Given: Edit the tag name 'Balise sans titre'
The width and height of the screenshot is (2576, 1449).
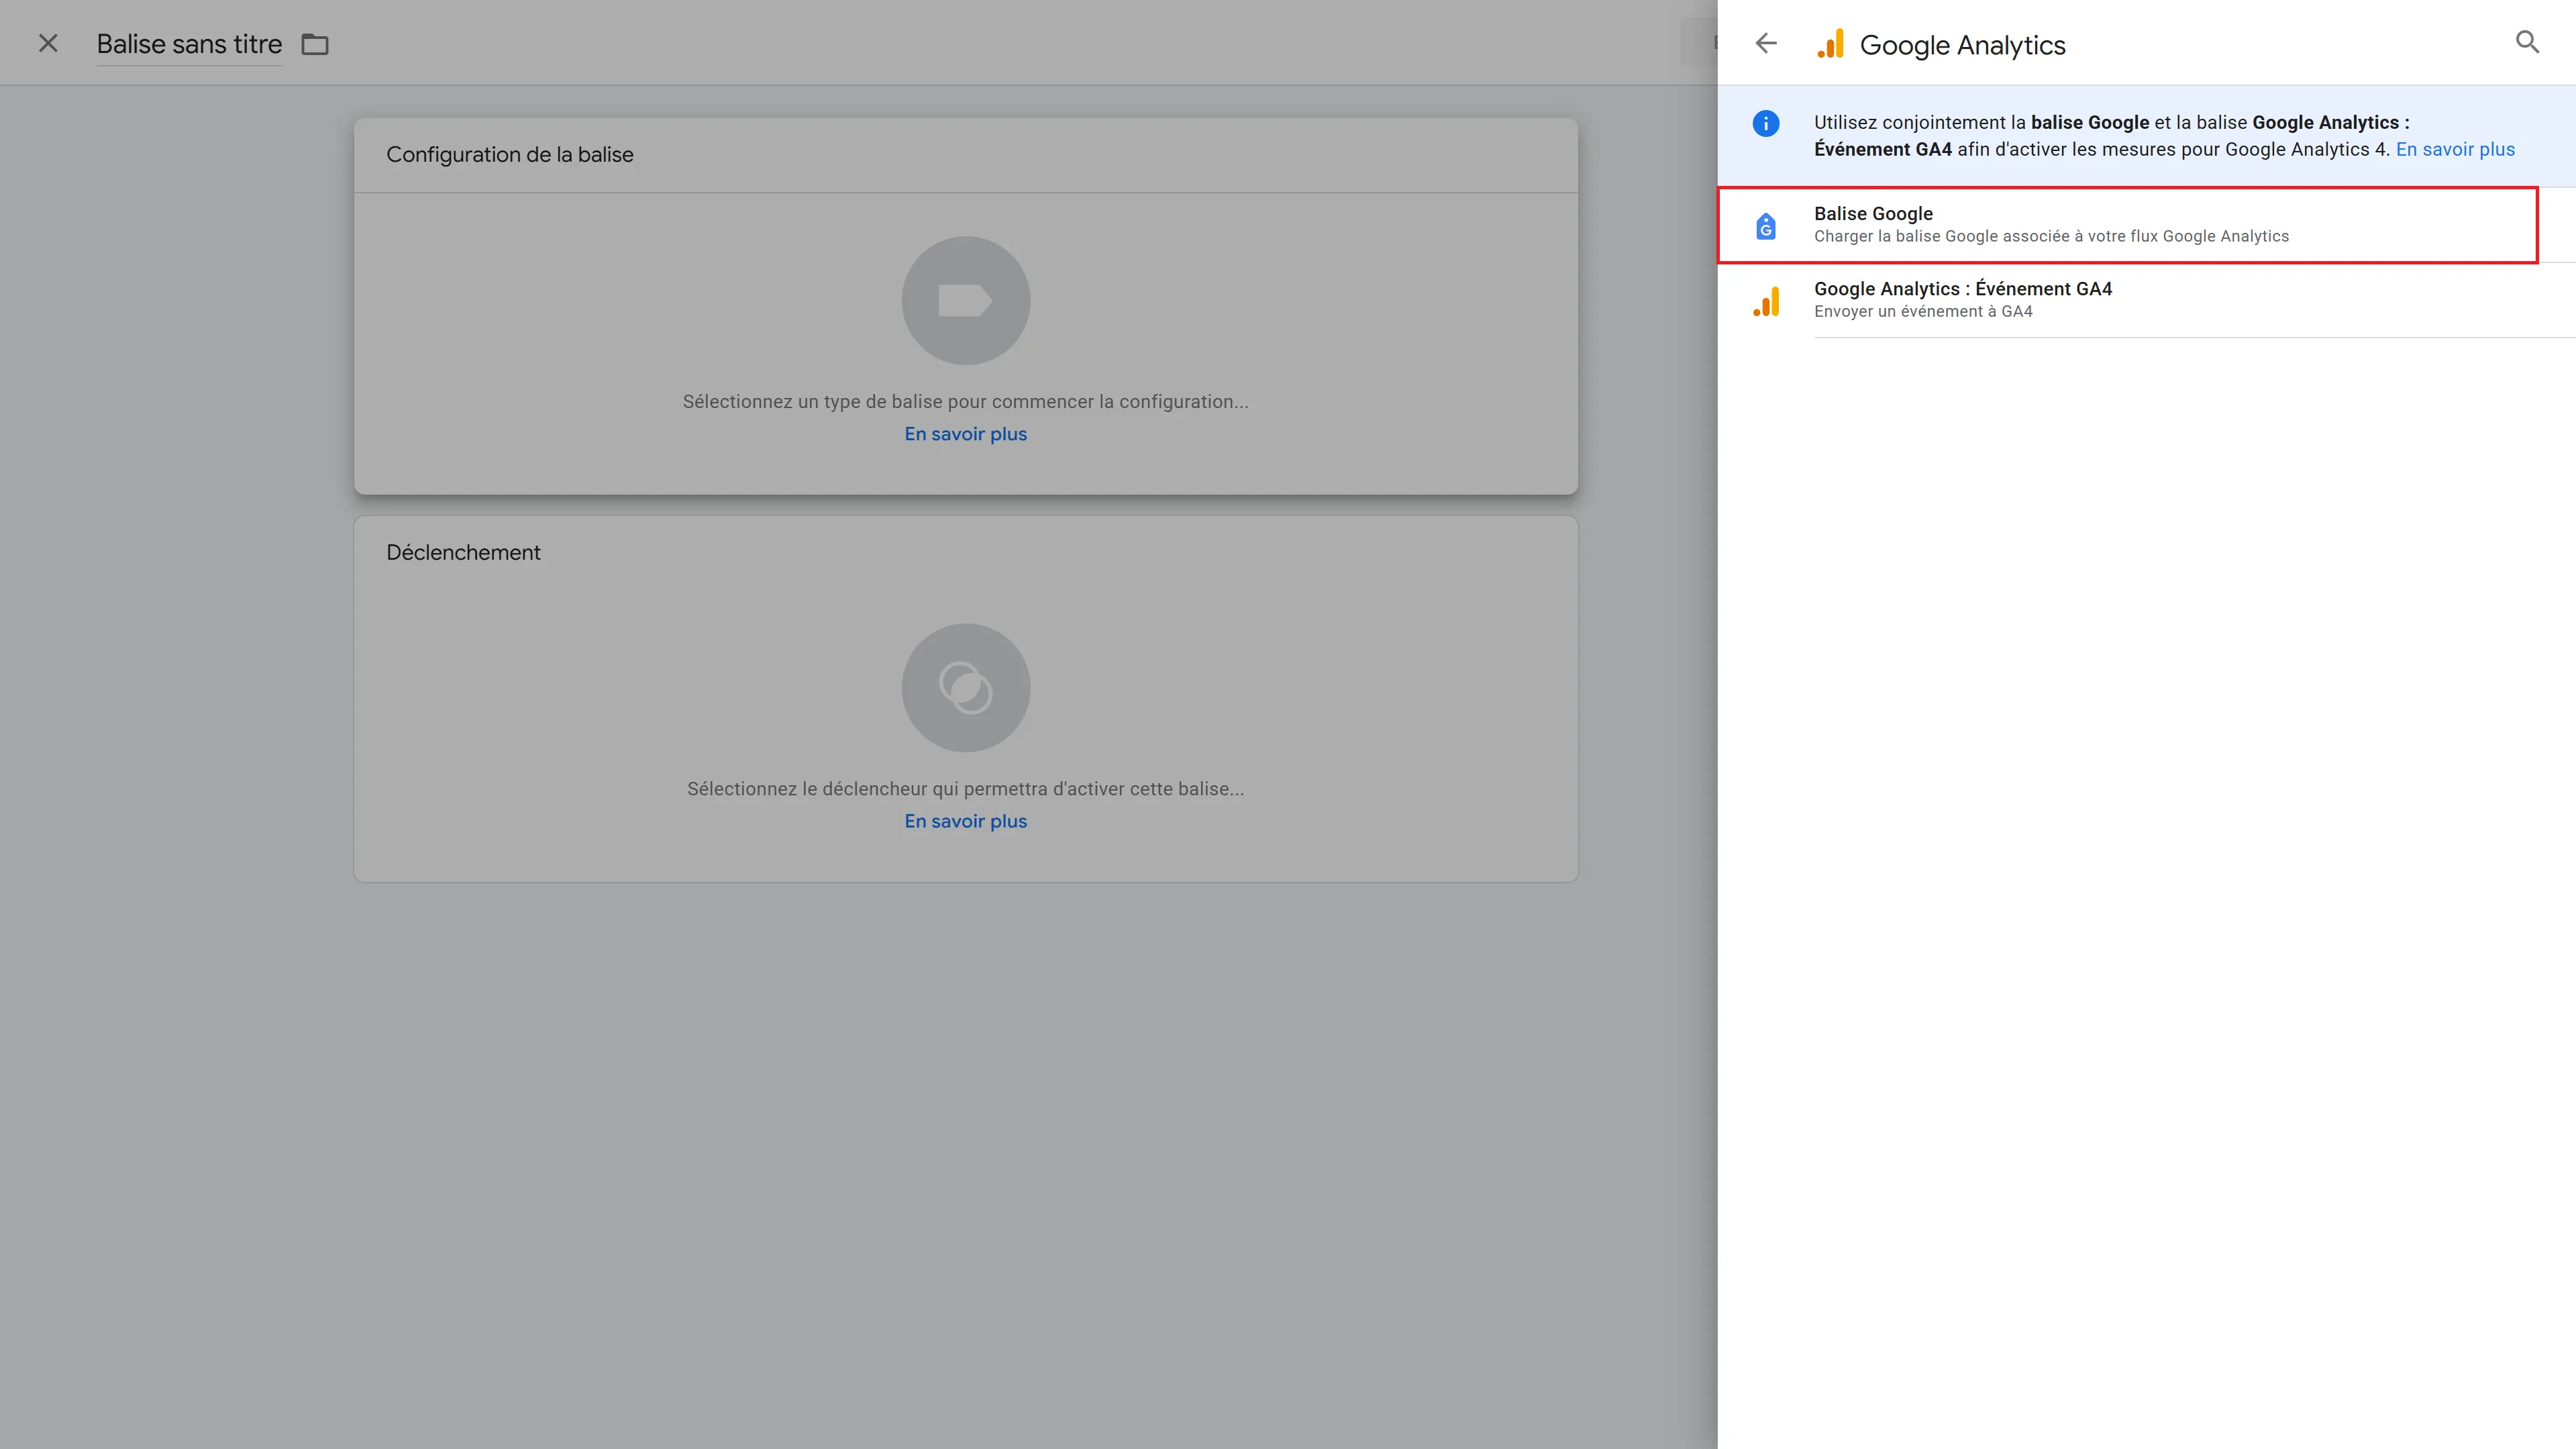Looking at the screenshot, I should click(189, 44).
